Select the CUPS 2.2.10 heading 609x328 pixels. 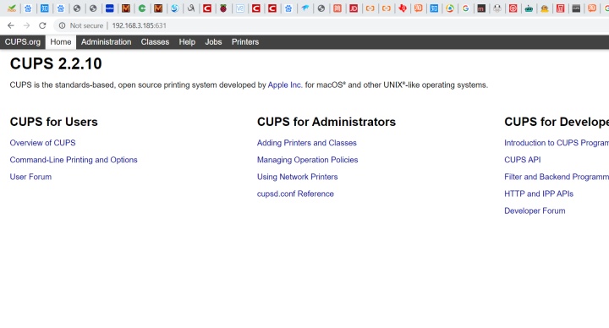pyautogui.click(x=56, y=63)
